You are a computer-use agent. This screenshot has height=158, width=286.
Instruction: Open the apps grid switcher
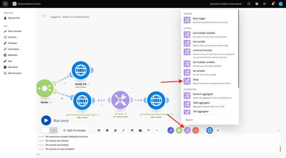click(249, 4)
